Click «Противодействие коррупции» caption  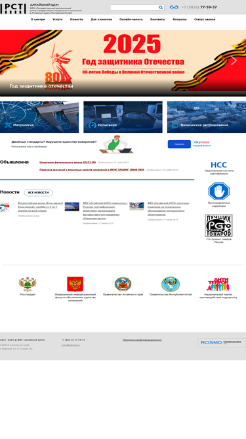(218, 205)
